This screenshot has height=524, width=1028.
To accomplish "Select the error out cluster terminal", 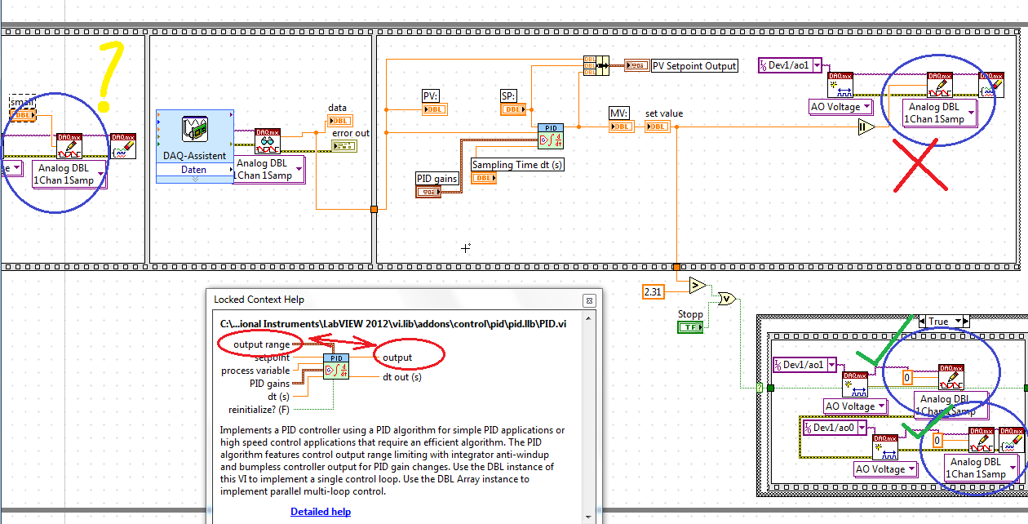I will [x=343, y=145].
